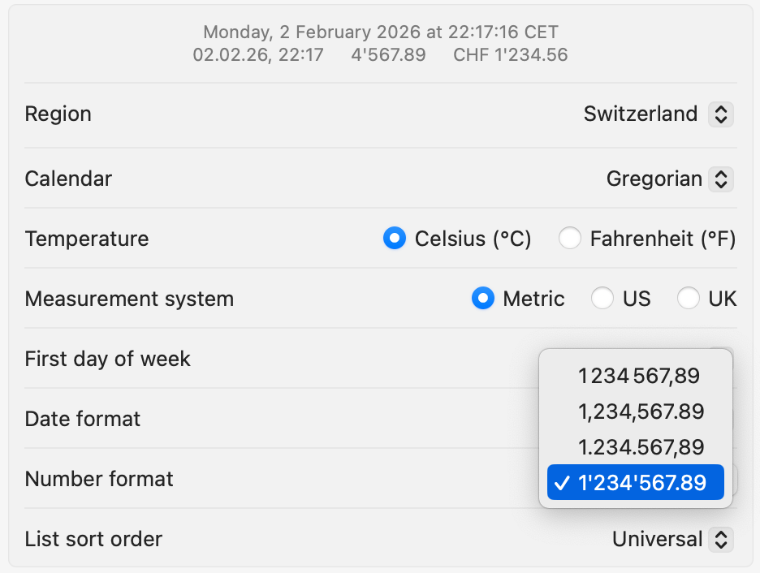Open the Region popup showing Switzerland
Viewport: 760px width, 573px height.
641,114
